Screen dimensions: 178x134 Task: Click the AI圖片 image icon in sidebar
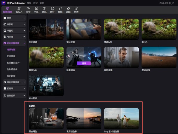pyautogui.click(x=5, y=30)
